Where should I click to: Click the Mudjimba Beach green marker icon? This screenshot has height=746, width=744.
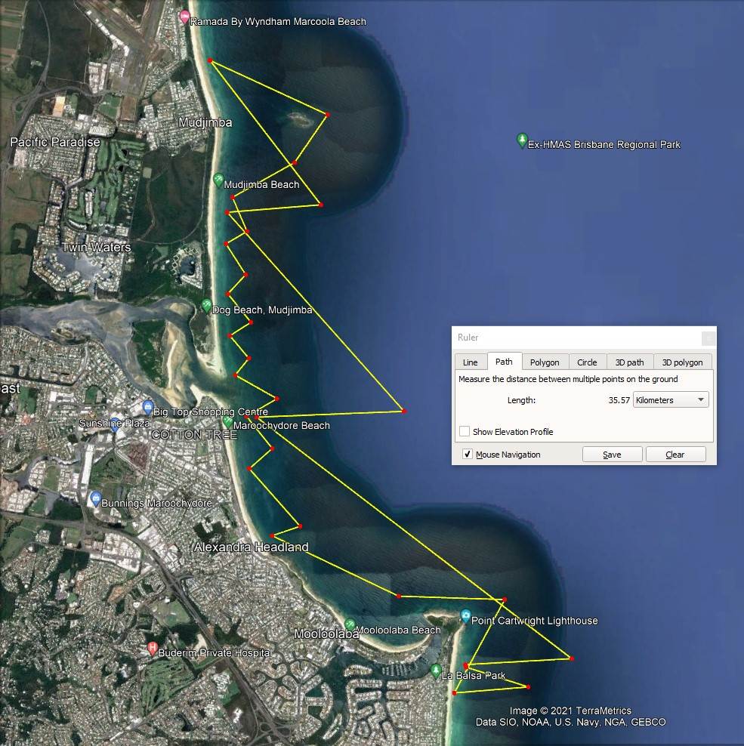coord(218,180)
